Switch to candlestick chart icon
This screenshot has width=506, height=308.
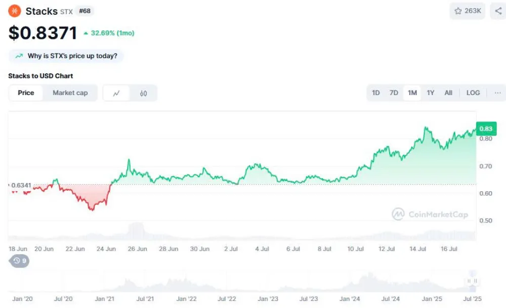click(144, 93)
